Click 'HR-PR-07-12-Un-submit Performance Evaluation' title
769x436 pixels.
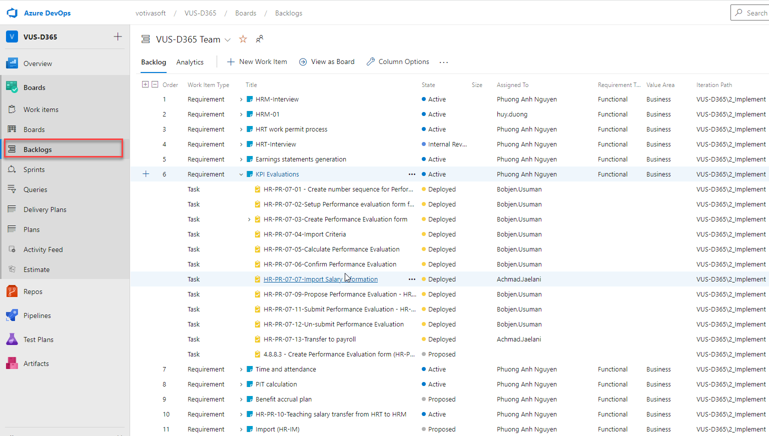(334, 324)
